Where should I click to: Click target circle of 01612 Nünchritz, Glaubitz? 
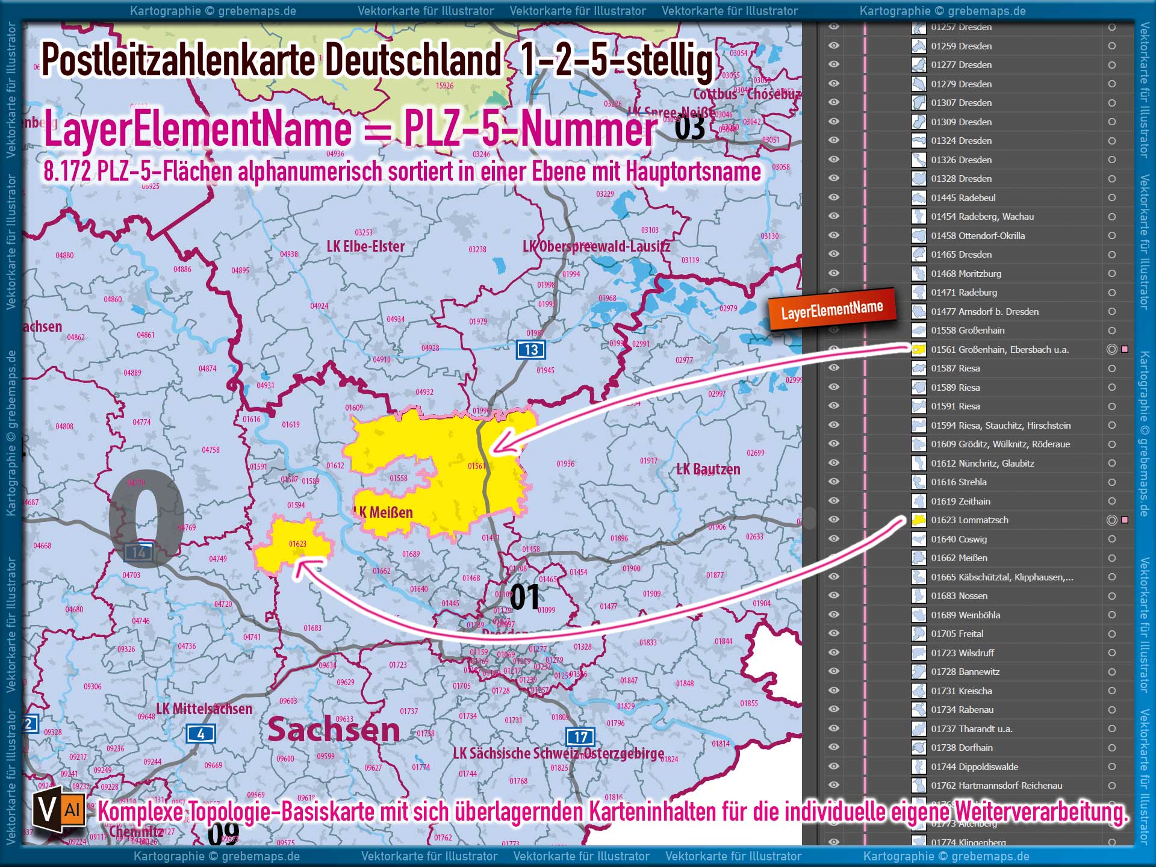click(x=1112, y=463)
